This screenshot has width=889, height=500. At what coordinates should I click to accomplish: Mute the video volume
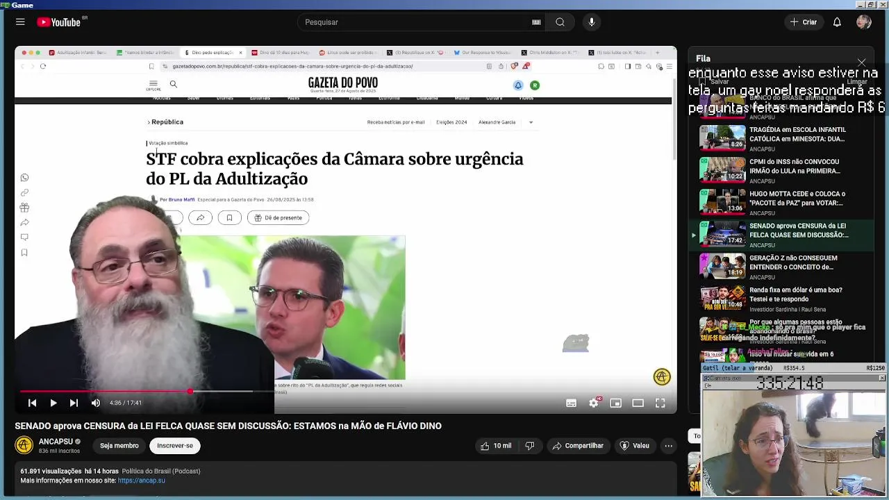click(x=96, y=403)
